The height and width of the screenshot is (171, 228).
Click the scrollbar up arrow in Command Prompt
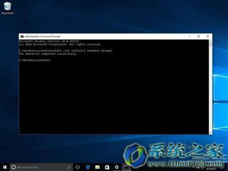[x=211, y=41]
